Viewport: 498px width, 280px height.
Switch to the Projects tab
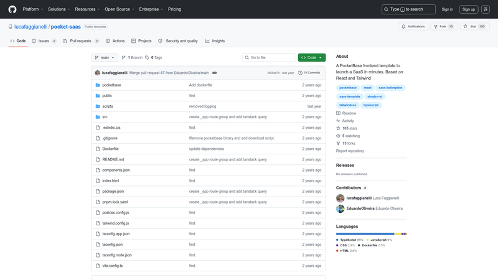[x=141, y=41]
